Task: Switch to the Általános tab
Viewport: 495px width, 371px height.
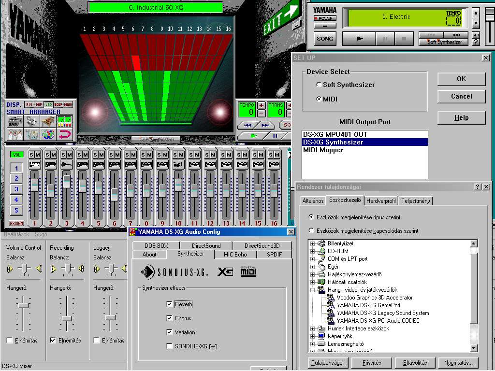Action: click(313, 201)
